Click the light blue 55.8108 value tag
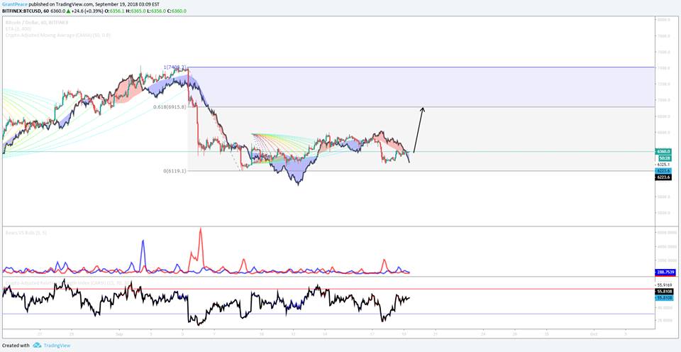 click(665, 297)
